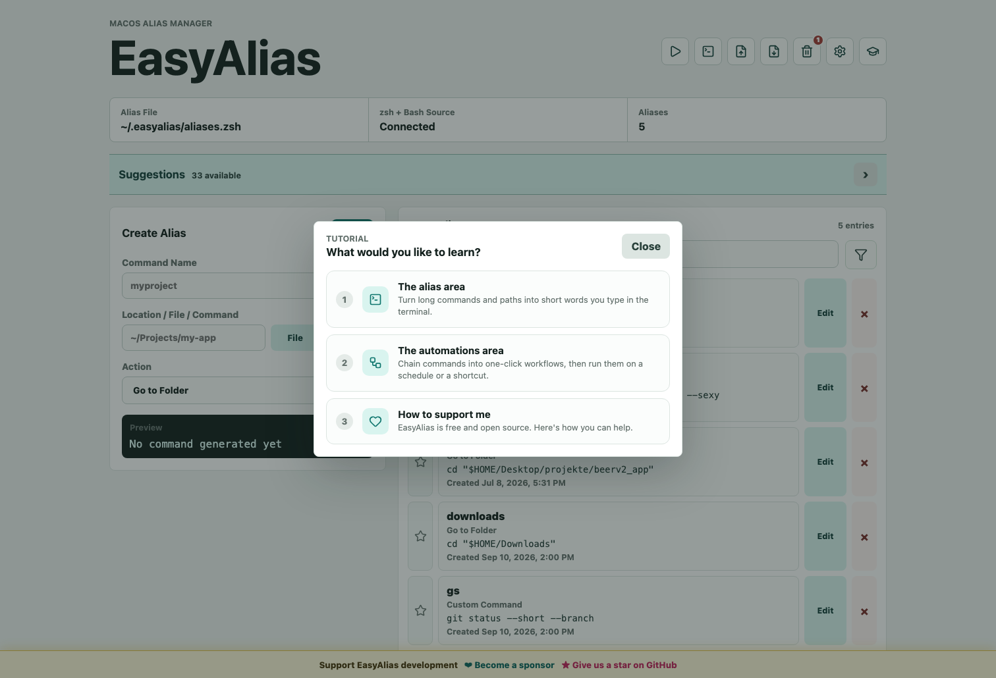This screenshot has width=996, height=678.
Task: Open Give us a star on GitHub link
Action: pyautogui.click(x=619, y=665)
